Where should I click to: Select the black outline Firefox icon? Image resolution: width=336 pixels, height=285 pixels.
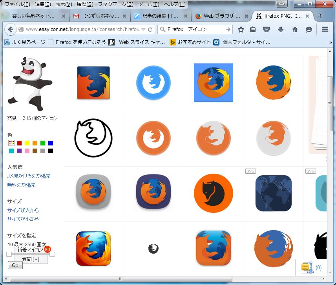click(x=93, y=138)
